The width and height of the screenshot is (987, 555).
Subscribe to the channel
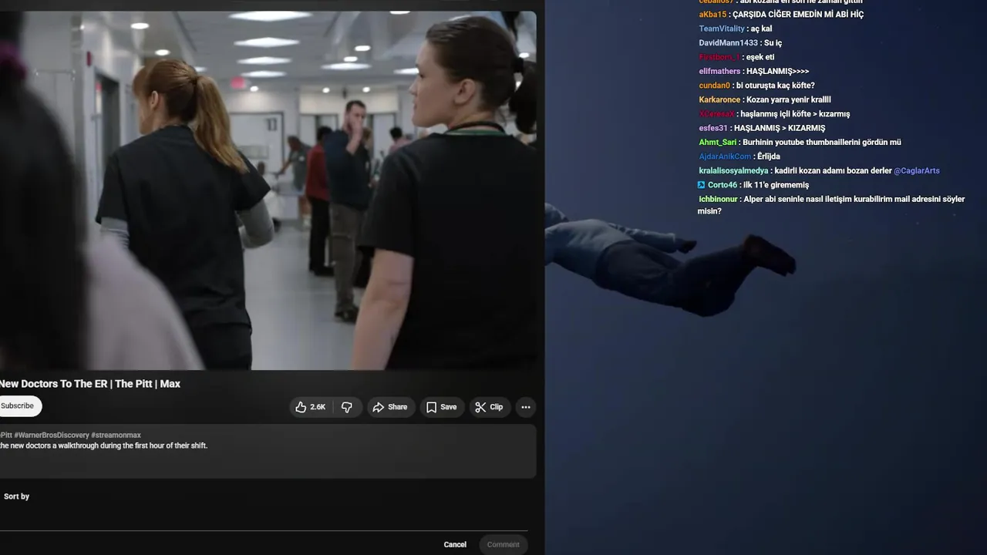click(x=17, y=406)
